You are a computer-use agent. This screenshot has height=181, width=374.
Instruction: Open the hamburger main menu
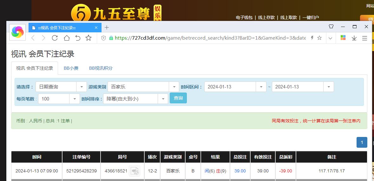point(364,38)
